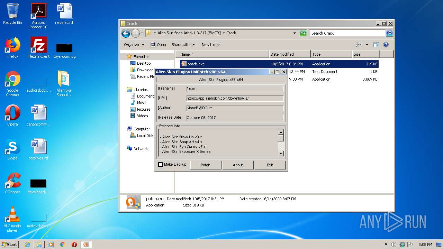The image size is (443, 249).
Task: Launch Opera from the desktop
Action: (x=12, y=116)
